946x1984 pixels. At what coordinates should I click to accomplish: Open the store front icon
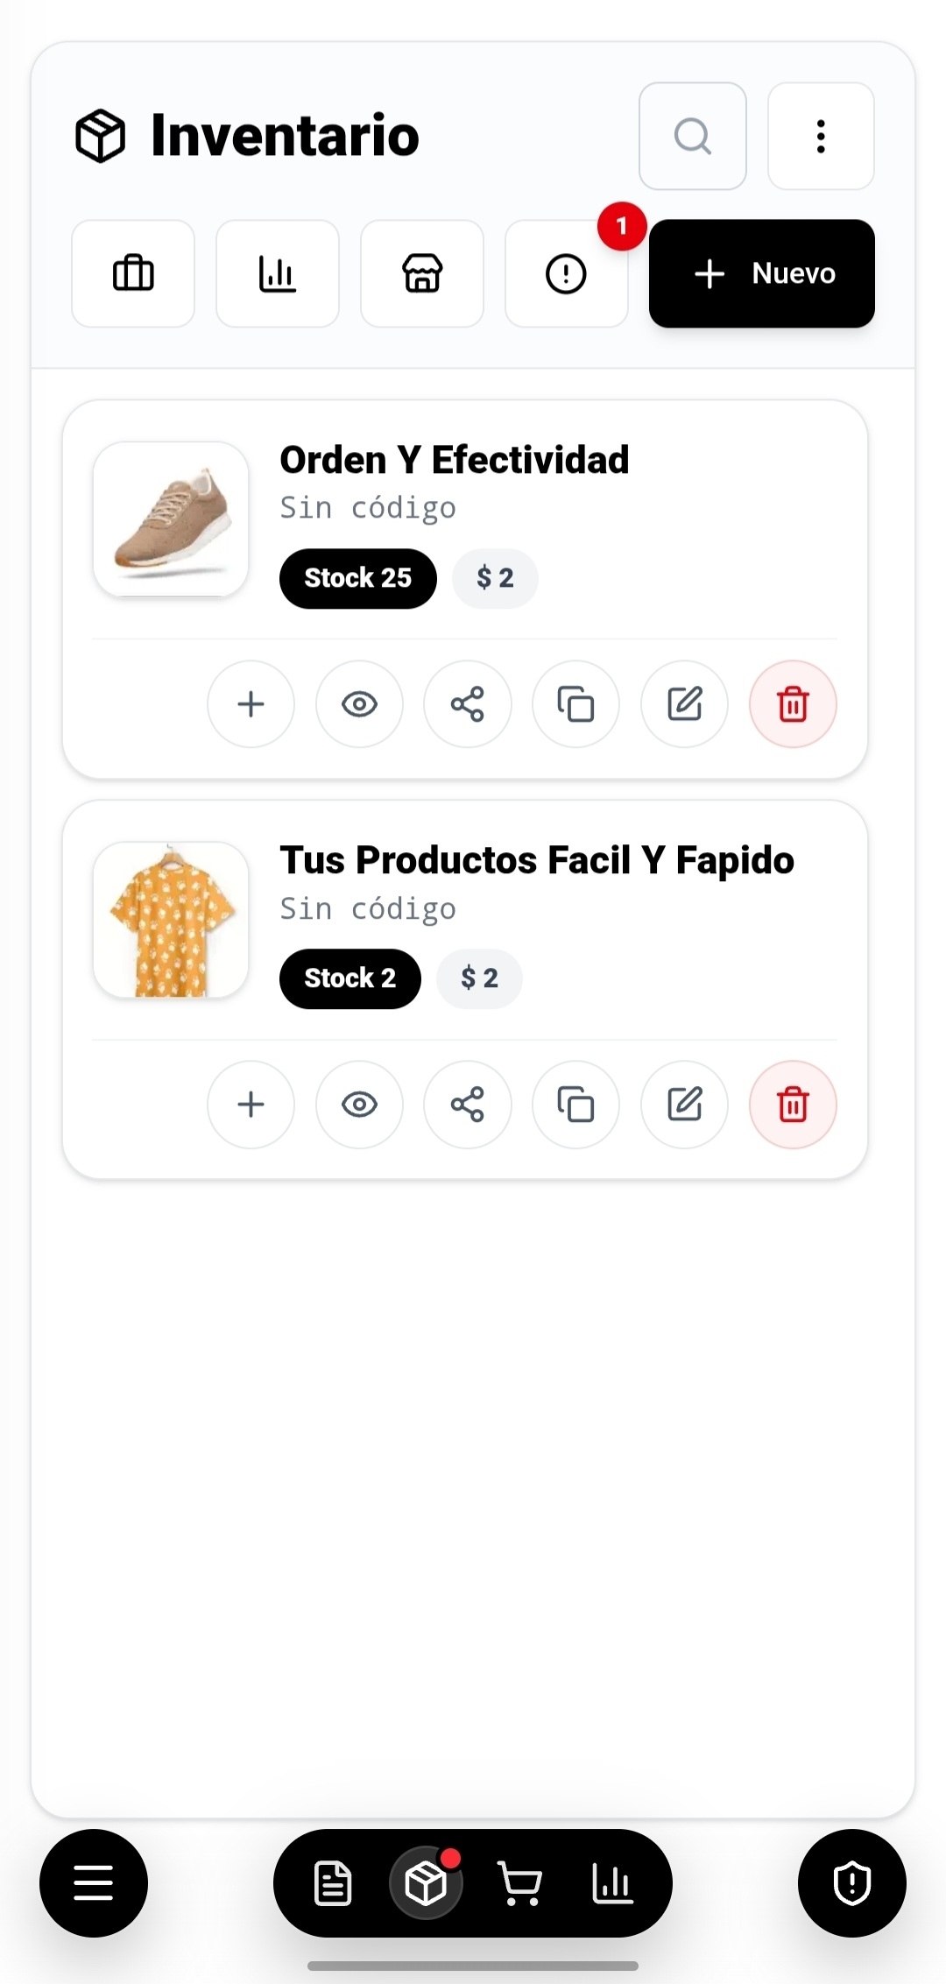coord(422,273)
